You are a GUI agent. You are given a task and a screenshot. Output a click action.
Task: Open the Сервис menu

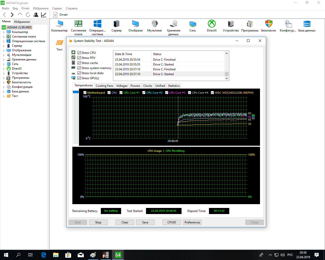(x=57, y=8)
